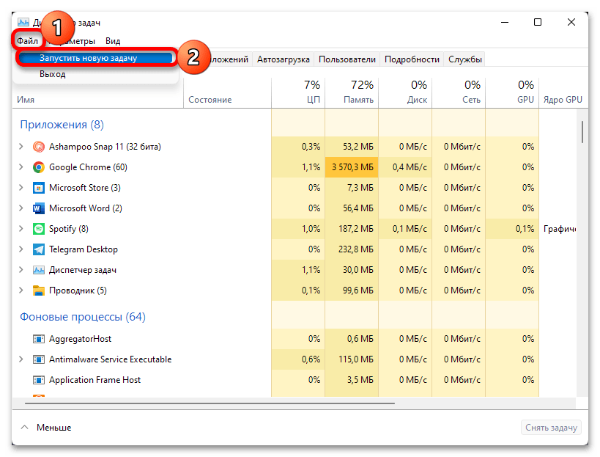Expand the Google Chrome (60) process group
This screenshot has width=600, height=457.
click(x=21, y=167)
